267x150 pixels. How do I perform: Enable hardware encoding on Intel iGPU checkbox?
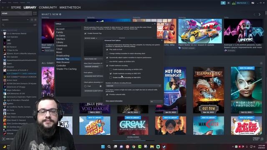111,77
